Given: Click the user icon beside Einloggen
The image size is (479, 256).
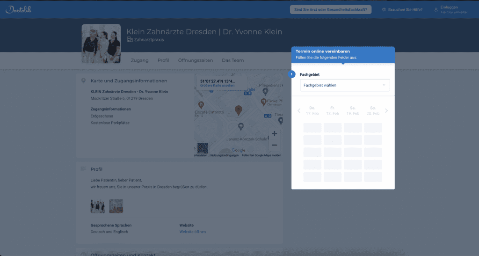Looking at the screenshot, I should pyautogui.click(x=436, y=9).
